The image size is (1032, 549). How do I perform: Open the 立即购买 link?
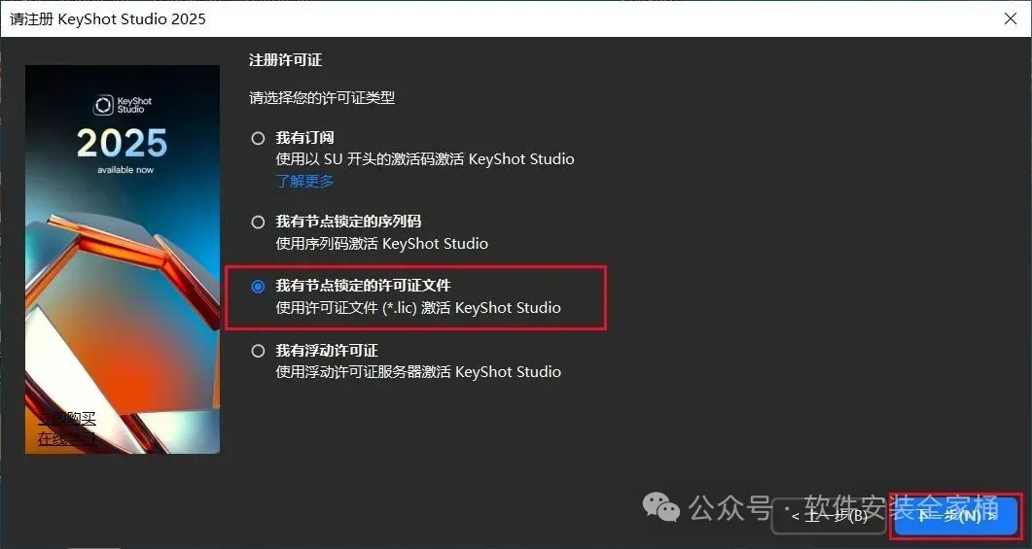pyautogui.click(x=66, y=418)
